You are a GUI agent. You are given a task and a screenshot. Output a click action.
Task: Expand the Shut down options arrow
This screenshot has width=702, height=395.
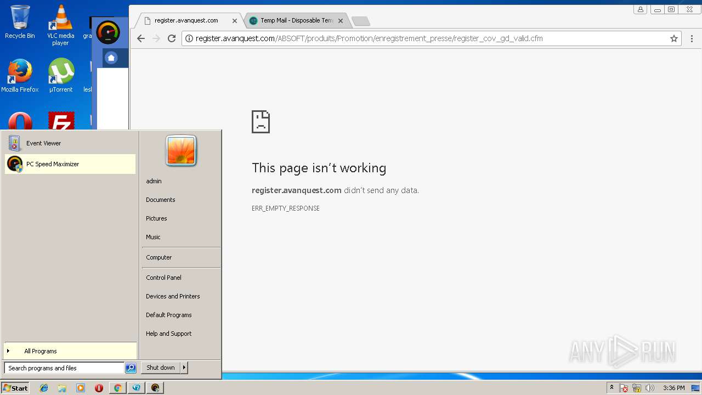tap(184, 368)
